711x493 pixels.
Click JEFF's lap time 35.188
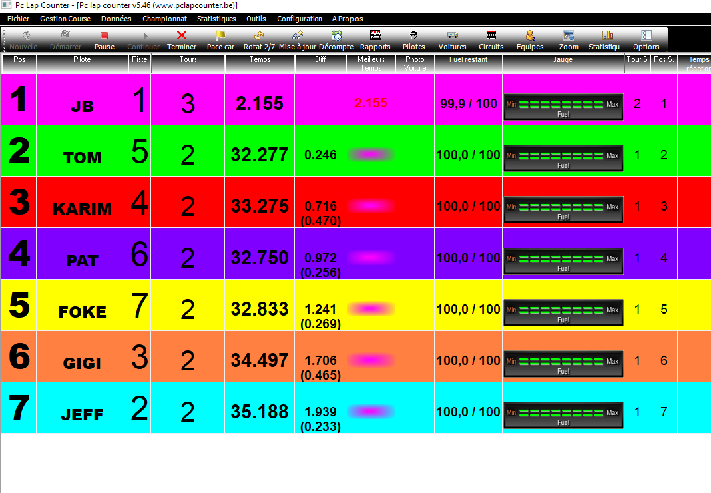coord(260,412)
